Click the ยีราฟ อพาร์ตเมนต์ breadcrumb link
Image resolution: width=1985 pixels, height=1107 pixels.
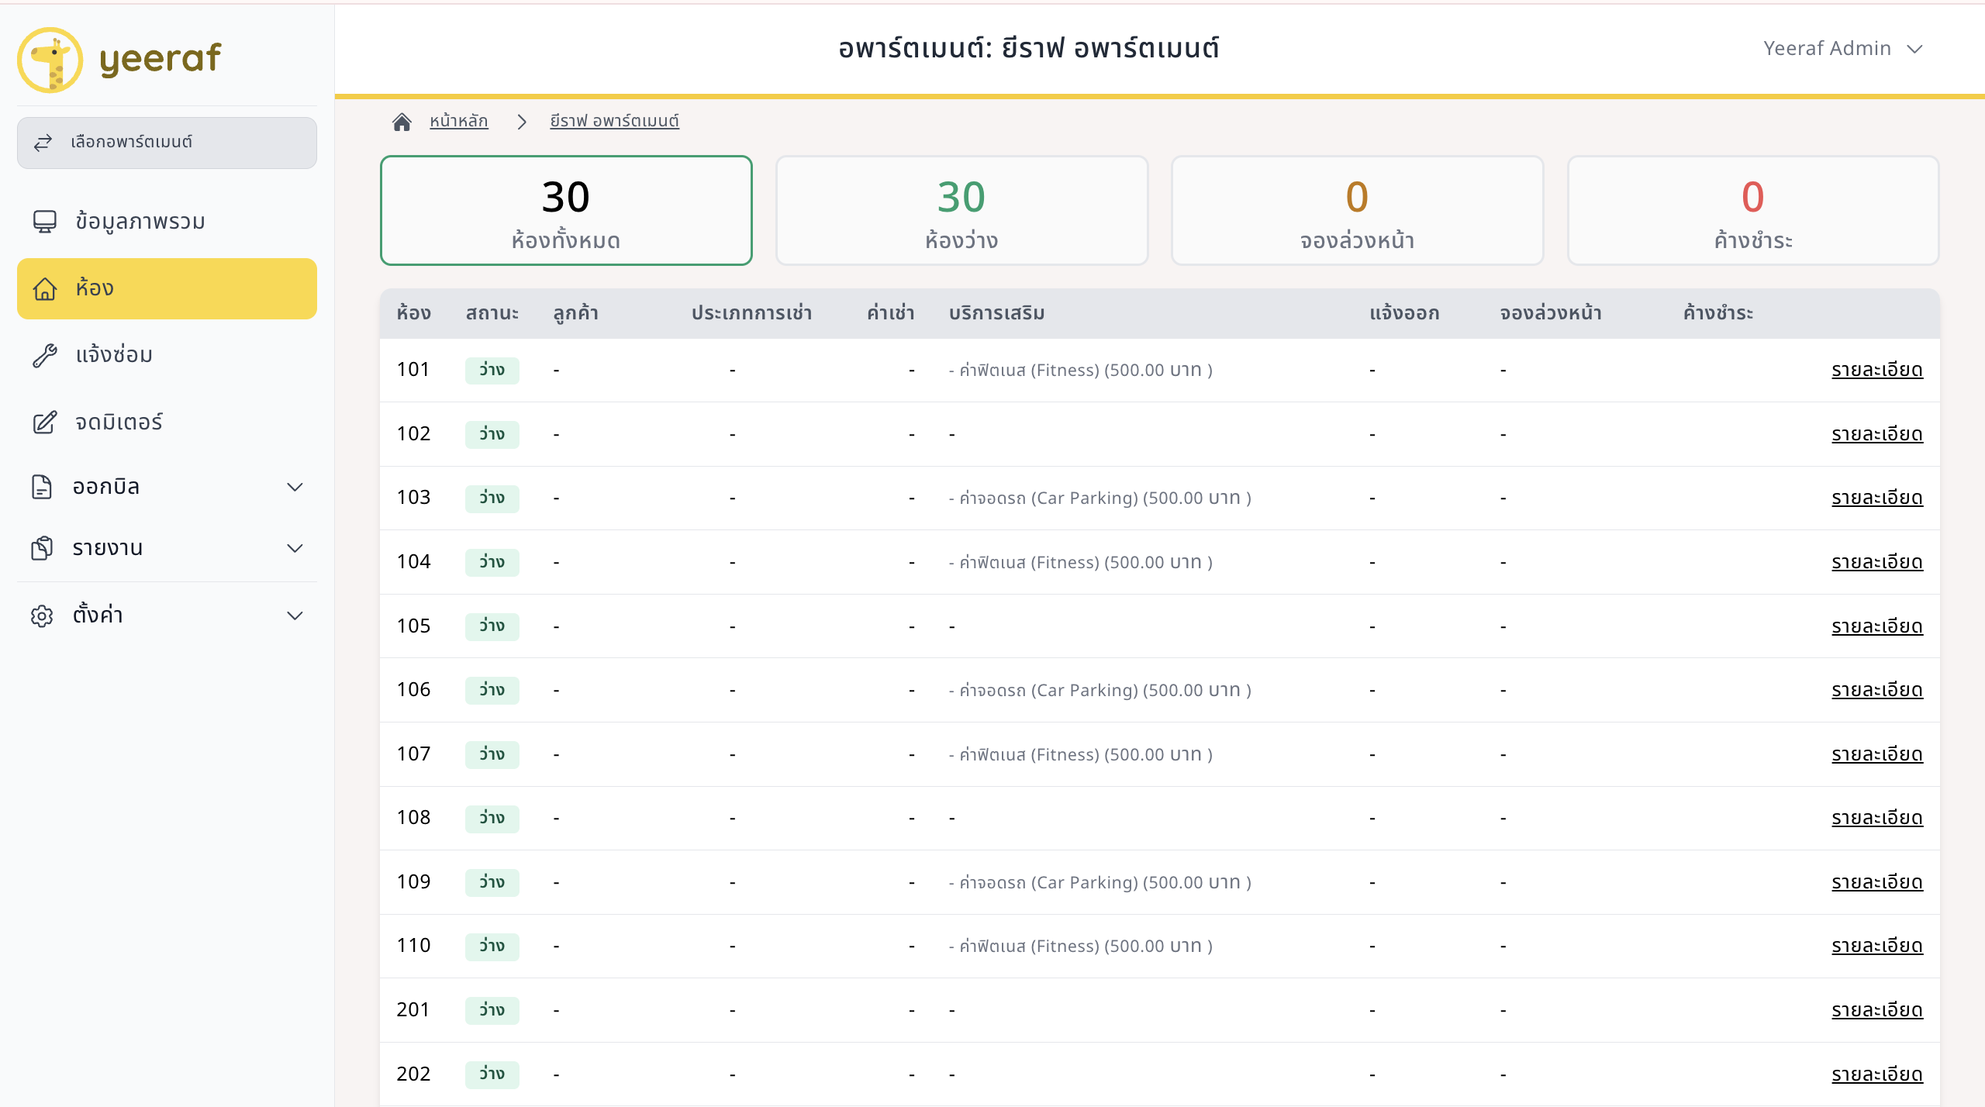(x=615, y=121)
